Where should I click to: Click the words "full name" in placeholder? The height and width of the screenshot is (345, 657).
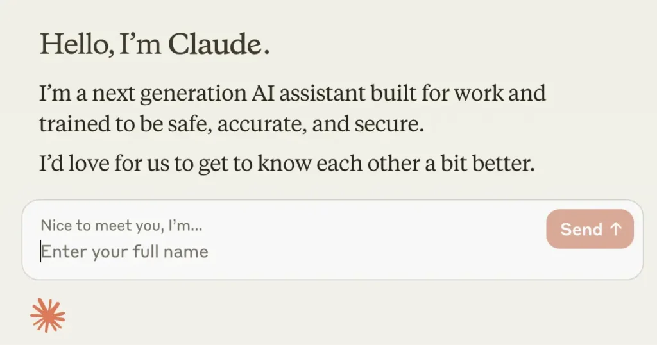(x=170, y=251)
